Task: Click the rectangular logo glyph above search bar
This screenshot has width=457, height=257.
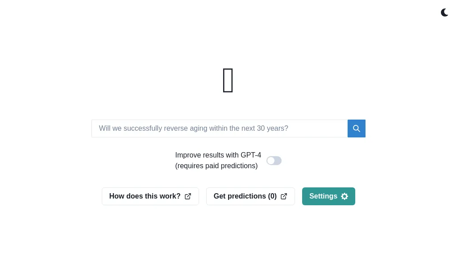Action: (x=228, y=81)
